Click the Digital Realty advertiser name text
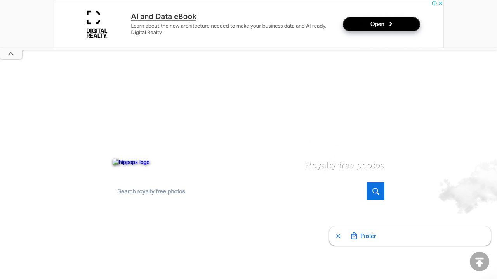Viewport: 497px width, 279px height. tap(146, 33)
